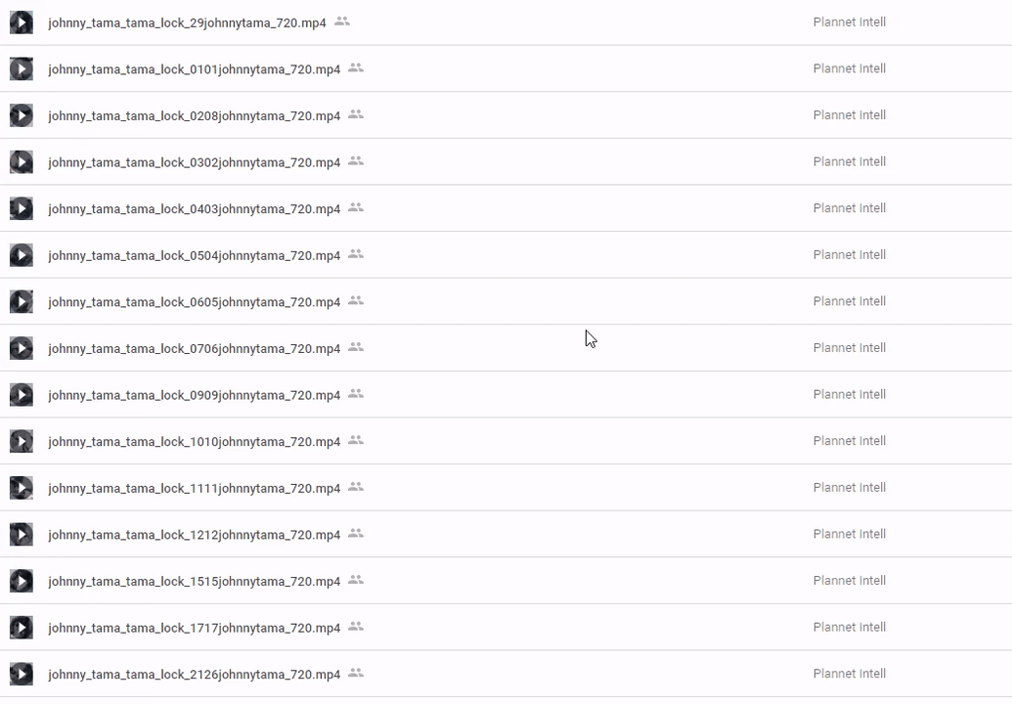Viewport: 1012px width, 704px height.
Task: Click shared people icon next to lock_1111johnnytama
Action: pyautogui.click(x=356, y=487)
